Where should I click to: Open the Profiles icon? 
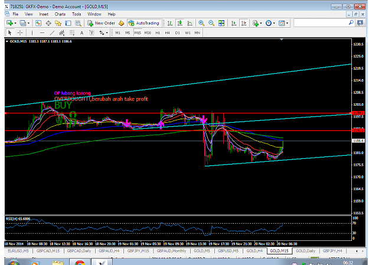[22, 23]
